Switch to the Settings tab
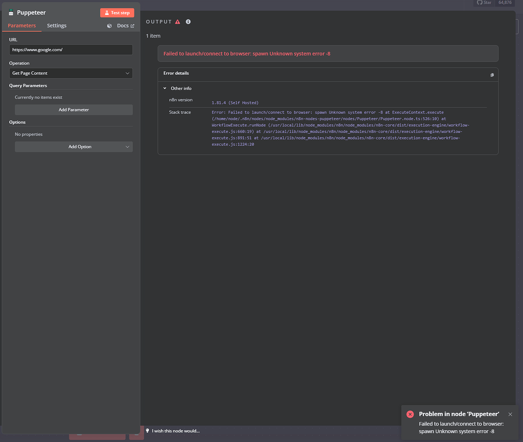This screenshot has width=523, height=442. pyautogui.click(x=56, y=26)
